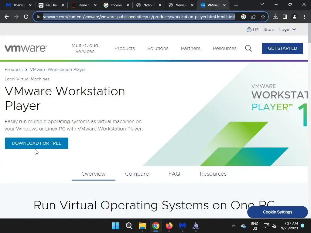Open Multi-Cloud Services menu

[x=85, y=48]
